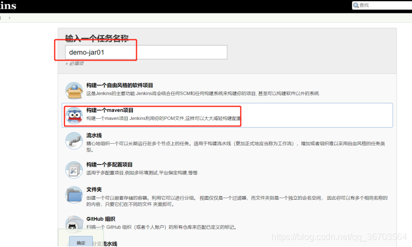412x247 pixels.
Task: Click the maven project POM description
Action: (x=164, y=119)
